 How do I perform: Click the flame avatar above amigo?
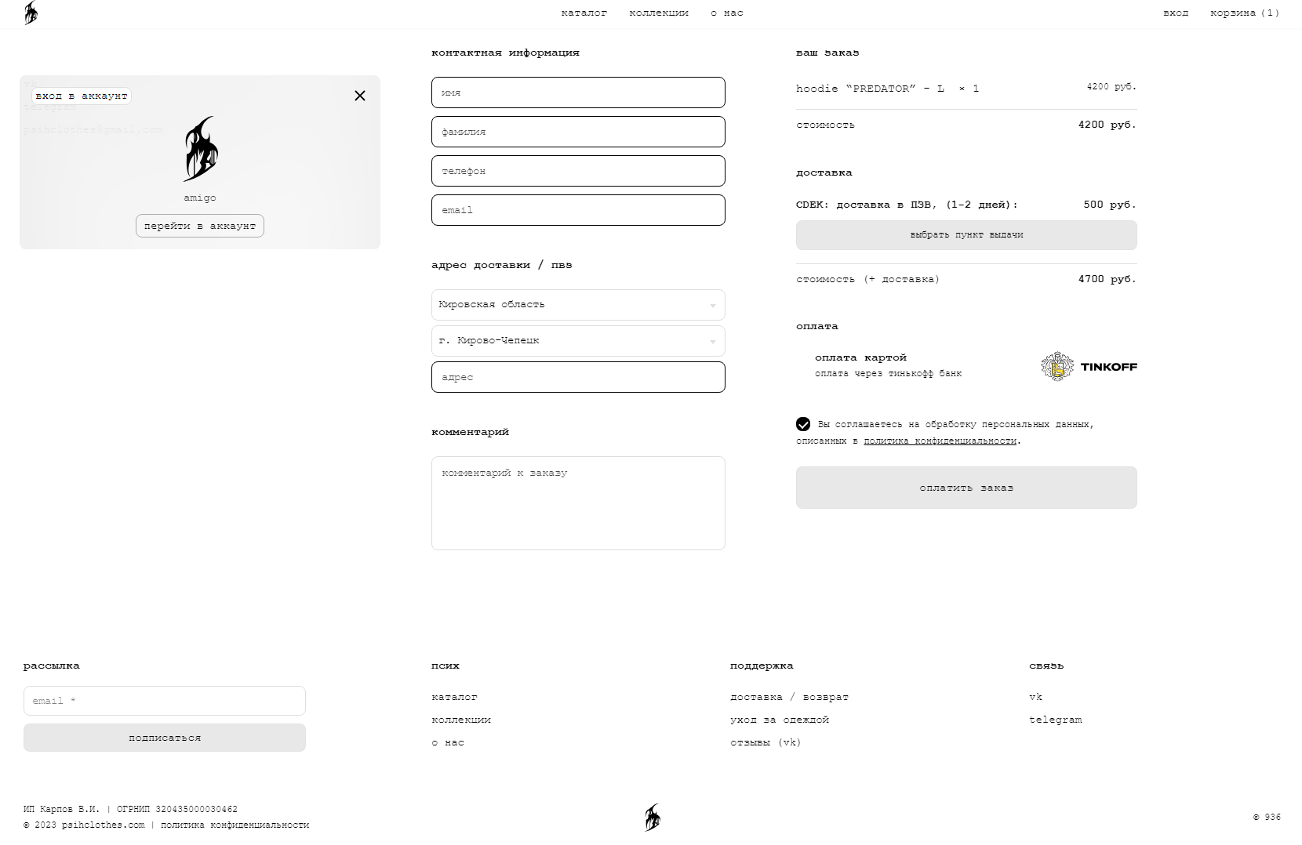click(x=200, y=149)
